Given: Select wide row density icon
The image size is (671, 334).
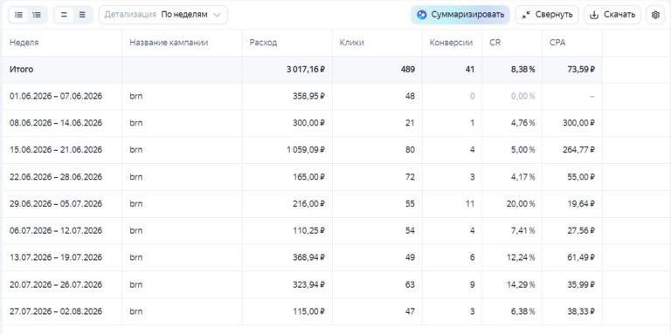Looking at the screenshot, I should 82,15.
